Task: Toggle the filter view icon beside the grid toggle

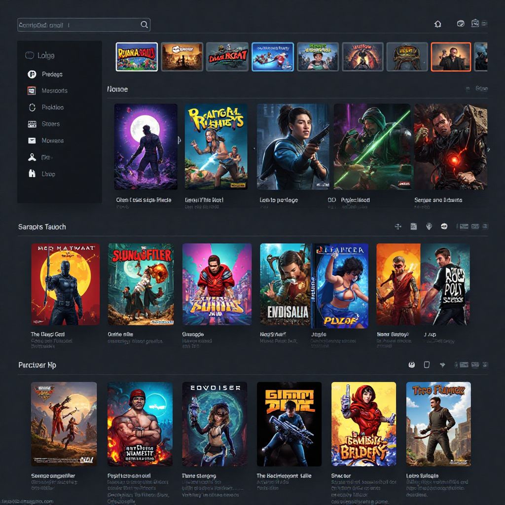Action: point(486,226)
